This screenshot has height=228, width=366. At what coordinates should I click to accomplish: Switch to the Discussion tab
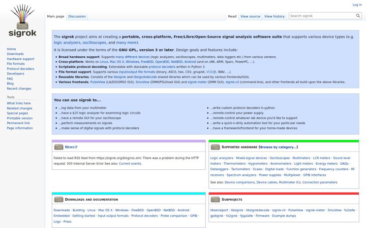coord(77,16)
